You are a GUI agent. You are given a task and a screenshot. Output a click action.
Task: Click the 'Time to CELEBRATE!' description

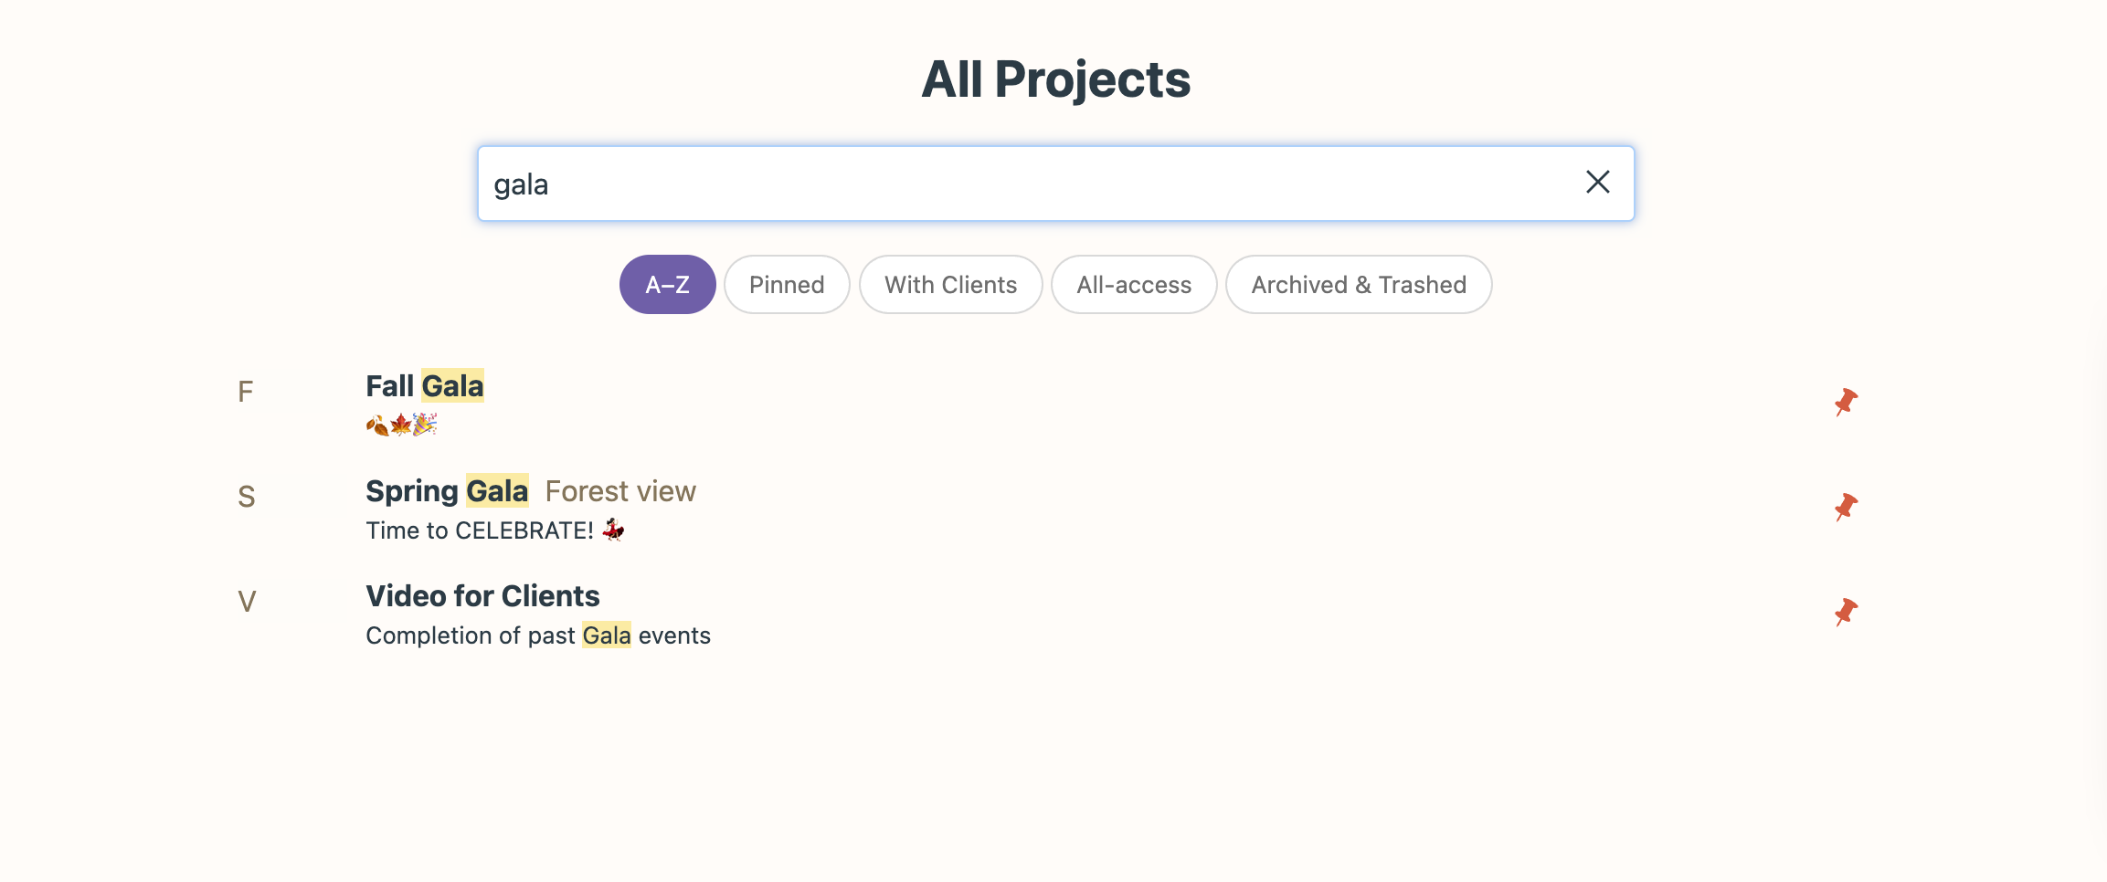494,530
